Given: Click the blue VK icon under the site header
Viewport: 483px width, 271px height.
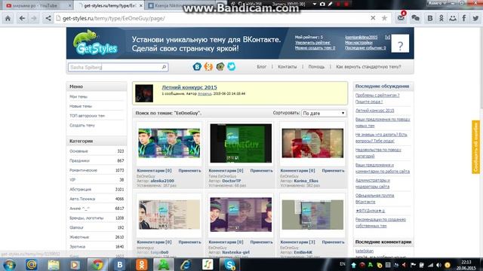Looking at the screenshot, I should pos(197,67).
